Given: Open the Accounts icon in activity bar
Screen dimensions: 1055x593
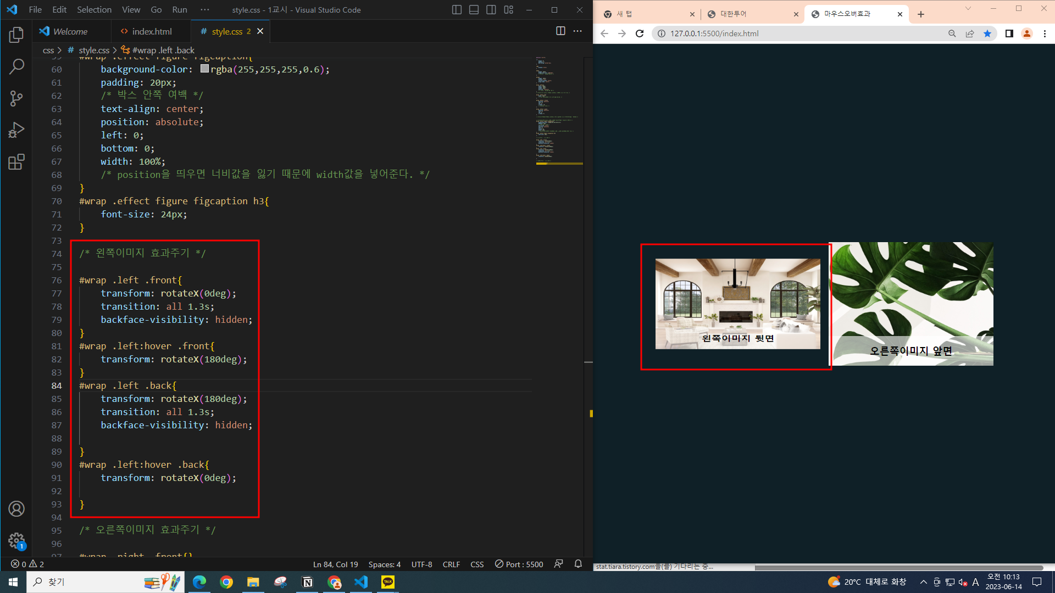Looking at the screenshot, I should click(16, 509).
